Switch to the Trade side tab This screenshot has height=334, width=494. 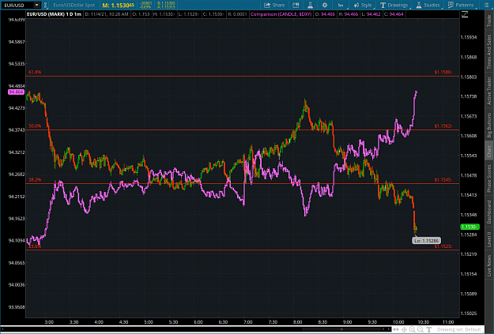(x=489, y=21)
